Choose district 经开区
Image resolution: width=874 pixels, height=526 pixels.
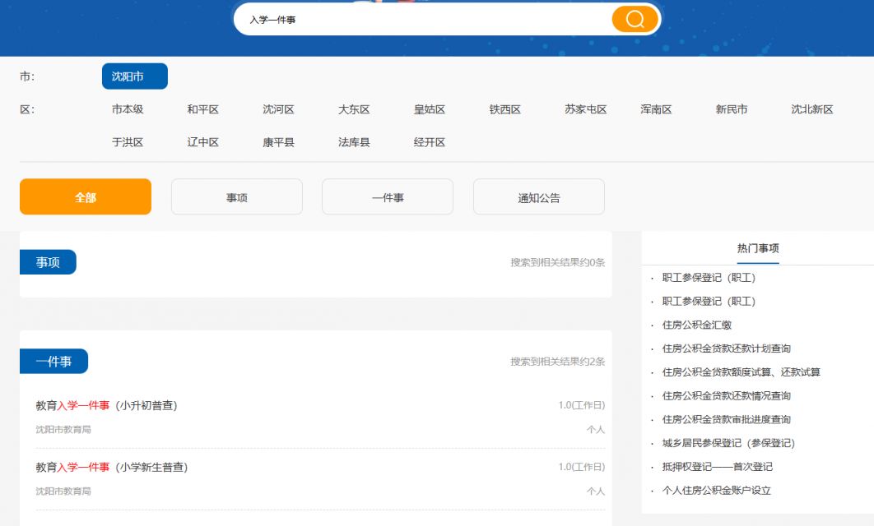(430, 142)
